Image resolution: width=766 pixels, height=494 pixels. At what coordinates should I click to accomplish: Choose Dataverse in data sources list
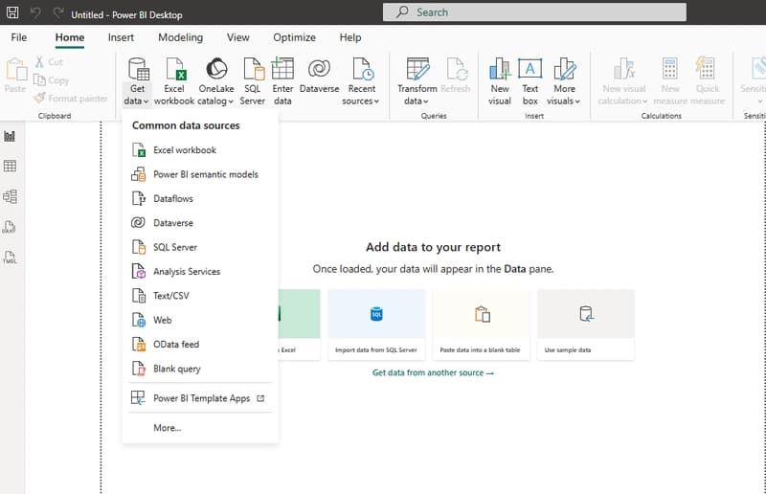[200, 223]
